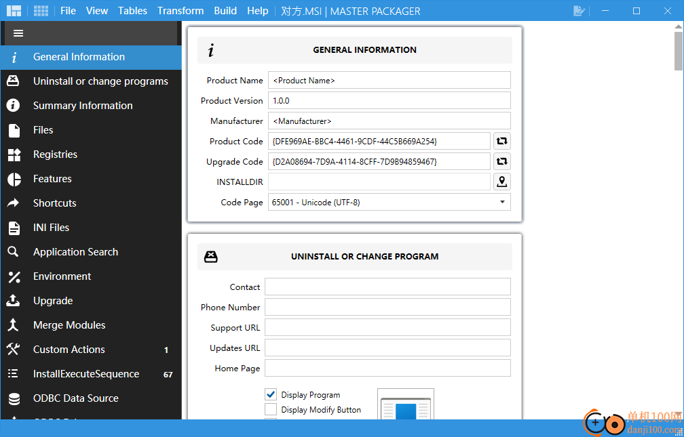
Task: Click the Support URL input field
Action: click(387, 327)
